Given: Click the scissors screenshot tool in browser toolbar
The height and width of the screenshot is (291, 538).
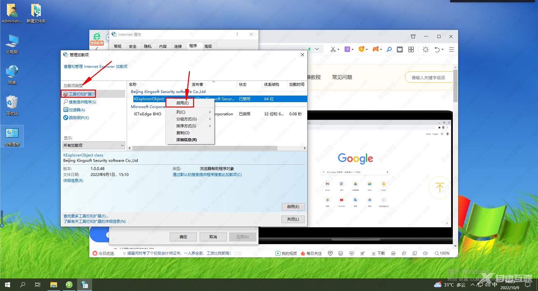Looking at the screenshot, I should (x=333, y=49).
